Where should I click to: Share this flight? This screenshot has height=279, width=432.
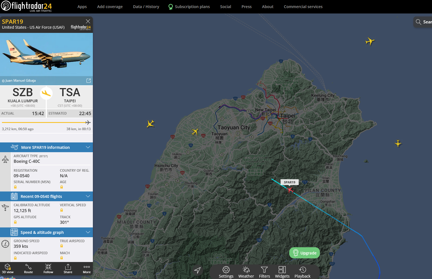(x=68, y=269)
